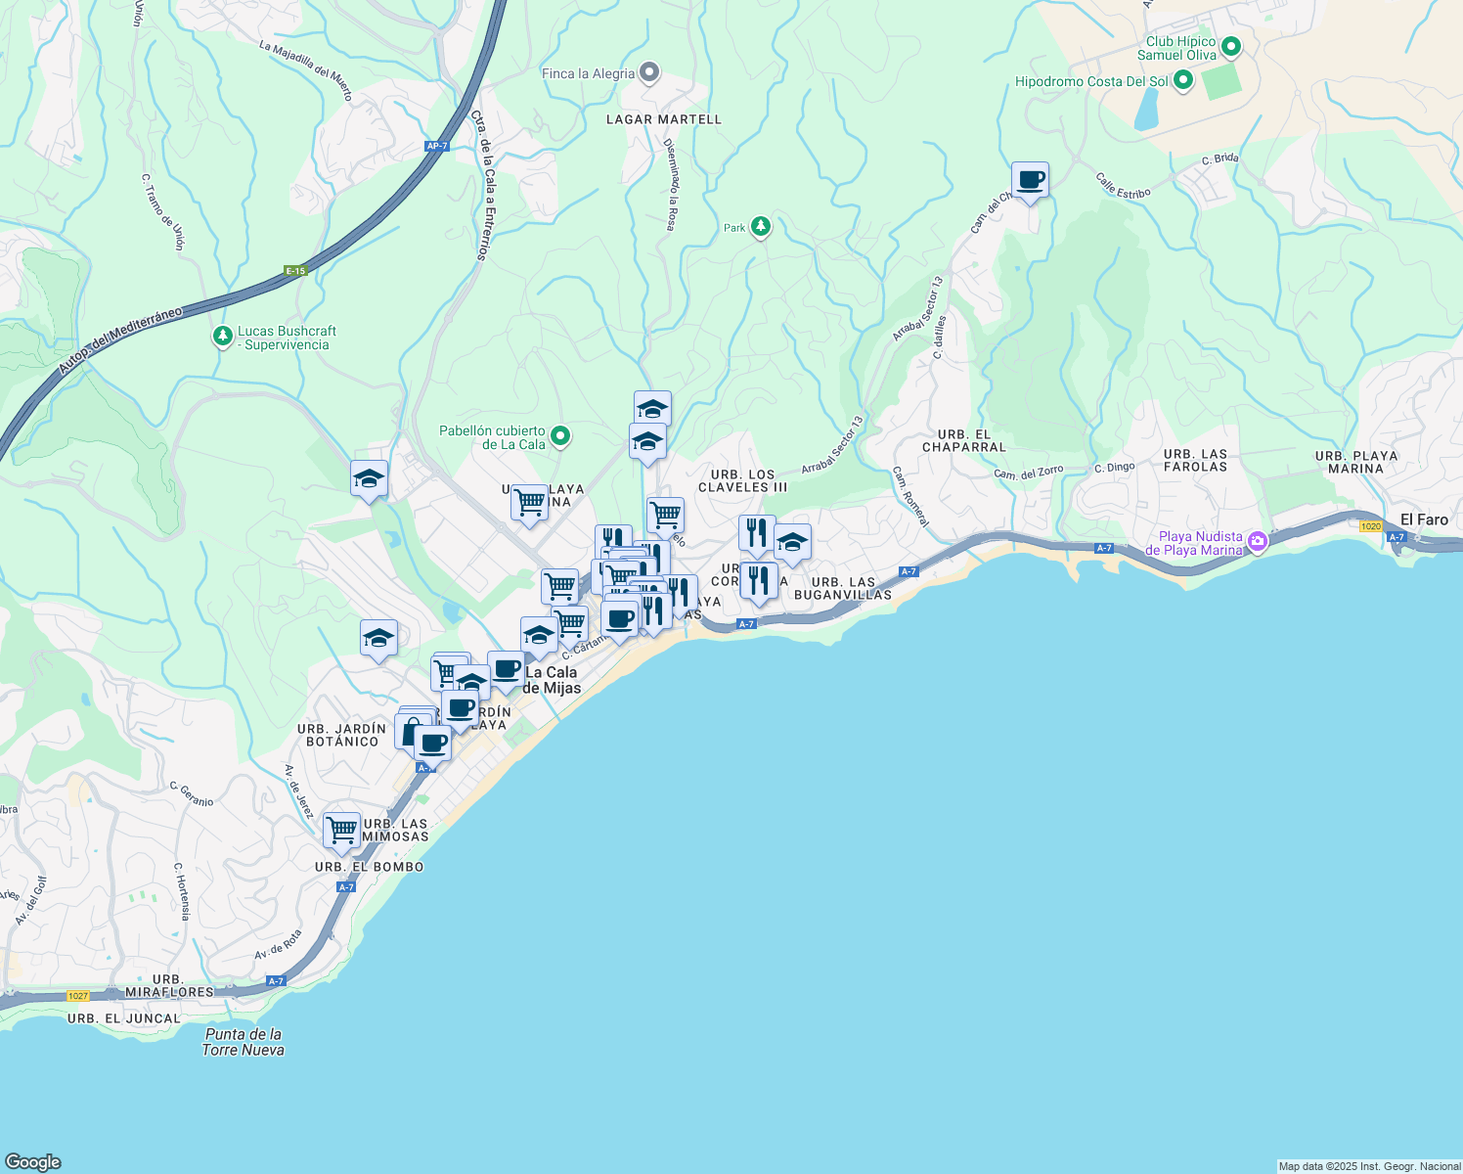Click the graduation cap icon beside the restaurant markers

click(793, 540)
